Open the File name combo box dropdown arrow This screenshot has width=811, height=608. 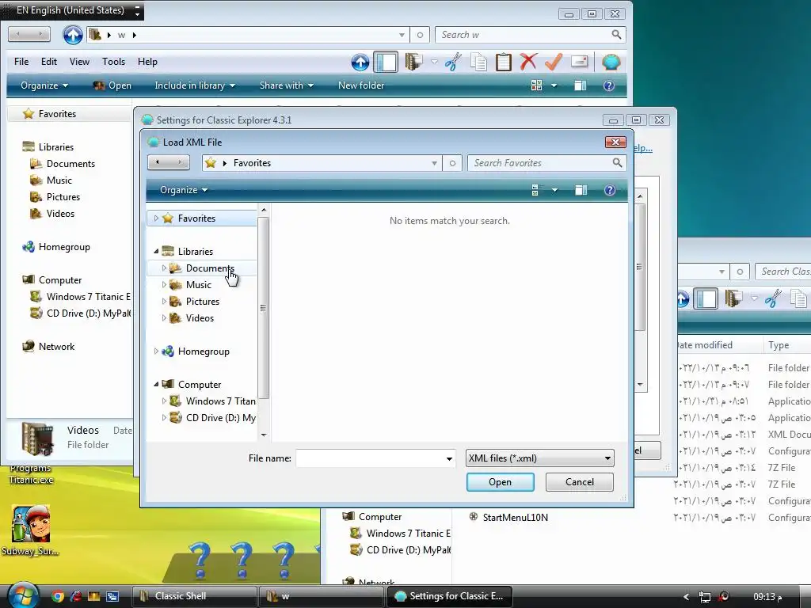[x=449, y=458]
